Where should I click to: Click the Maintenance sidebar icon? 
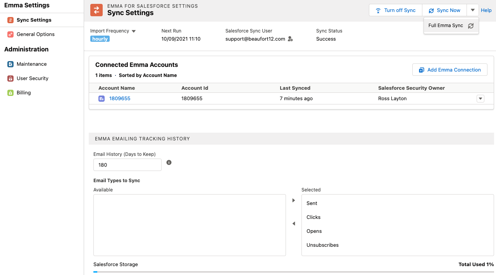(x=10, y=64)
